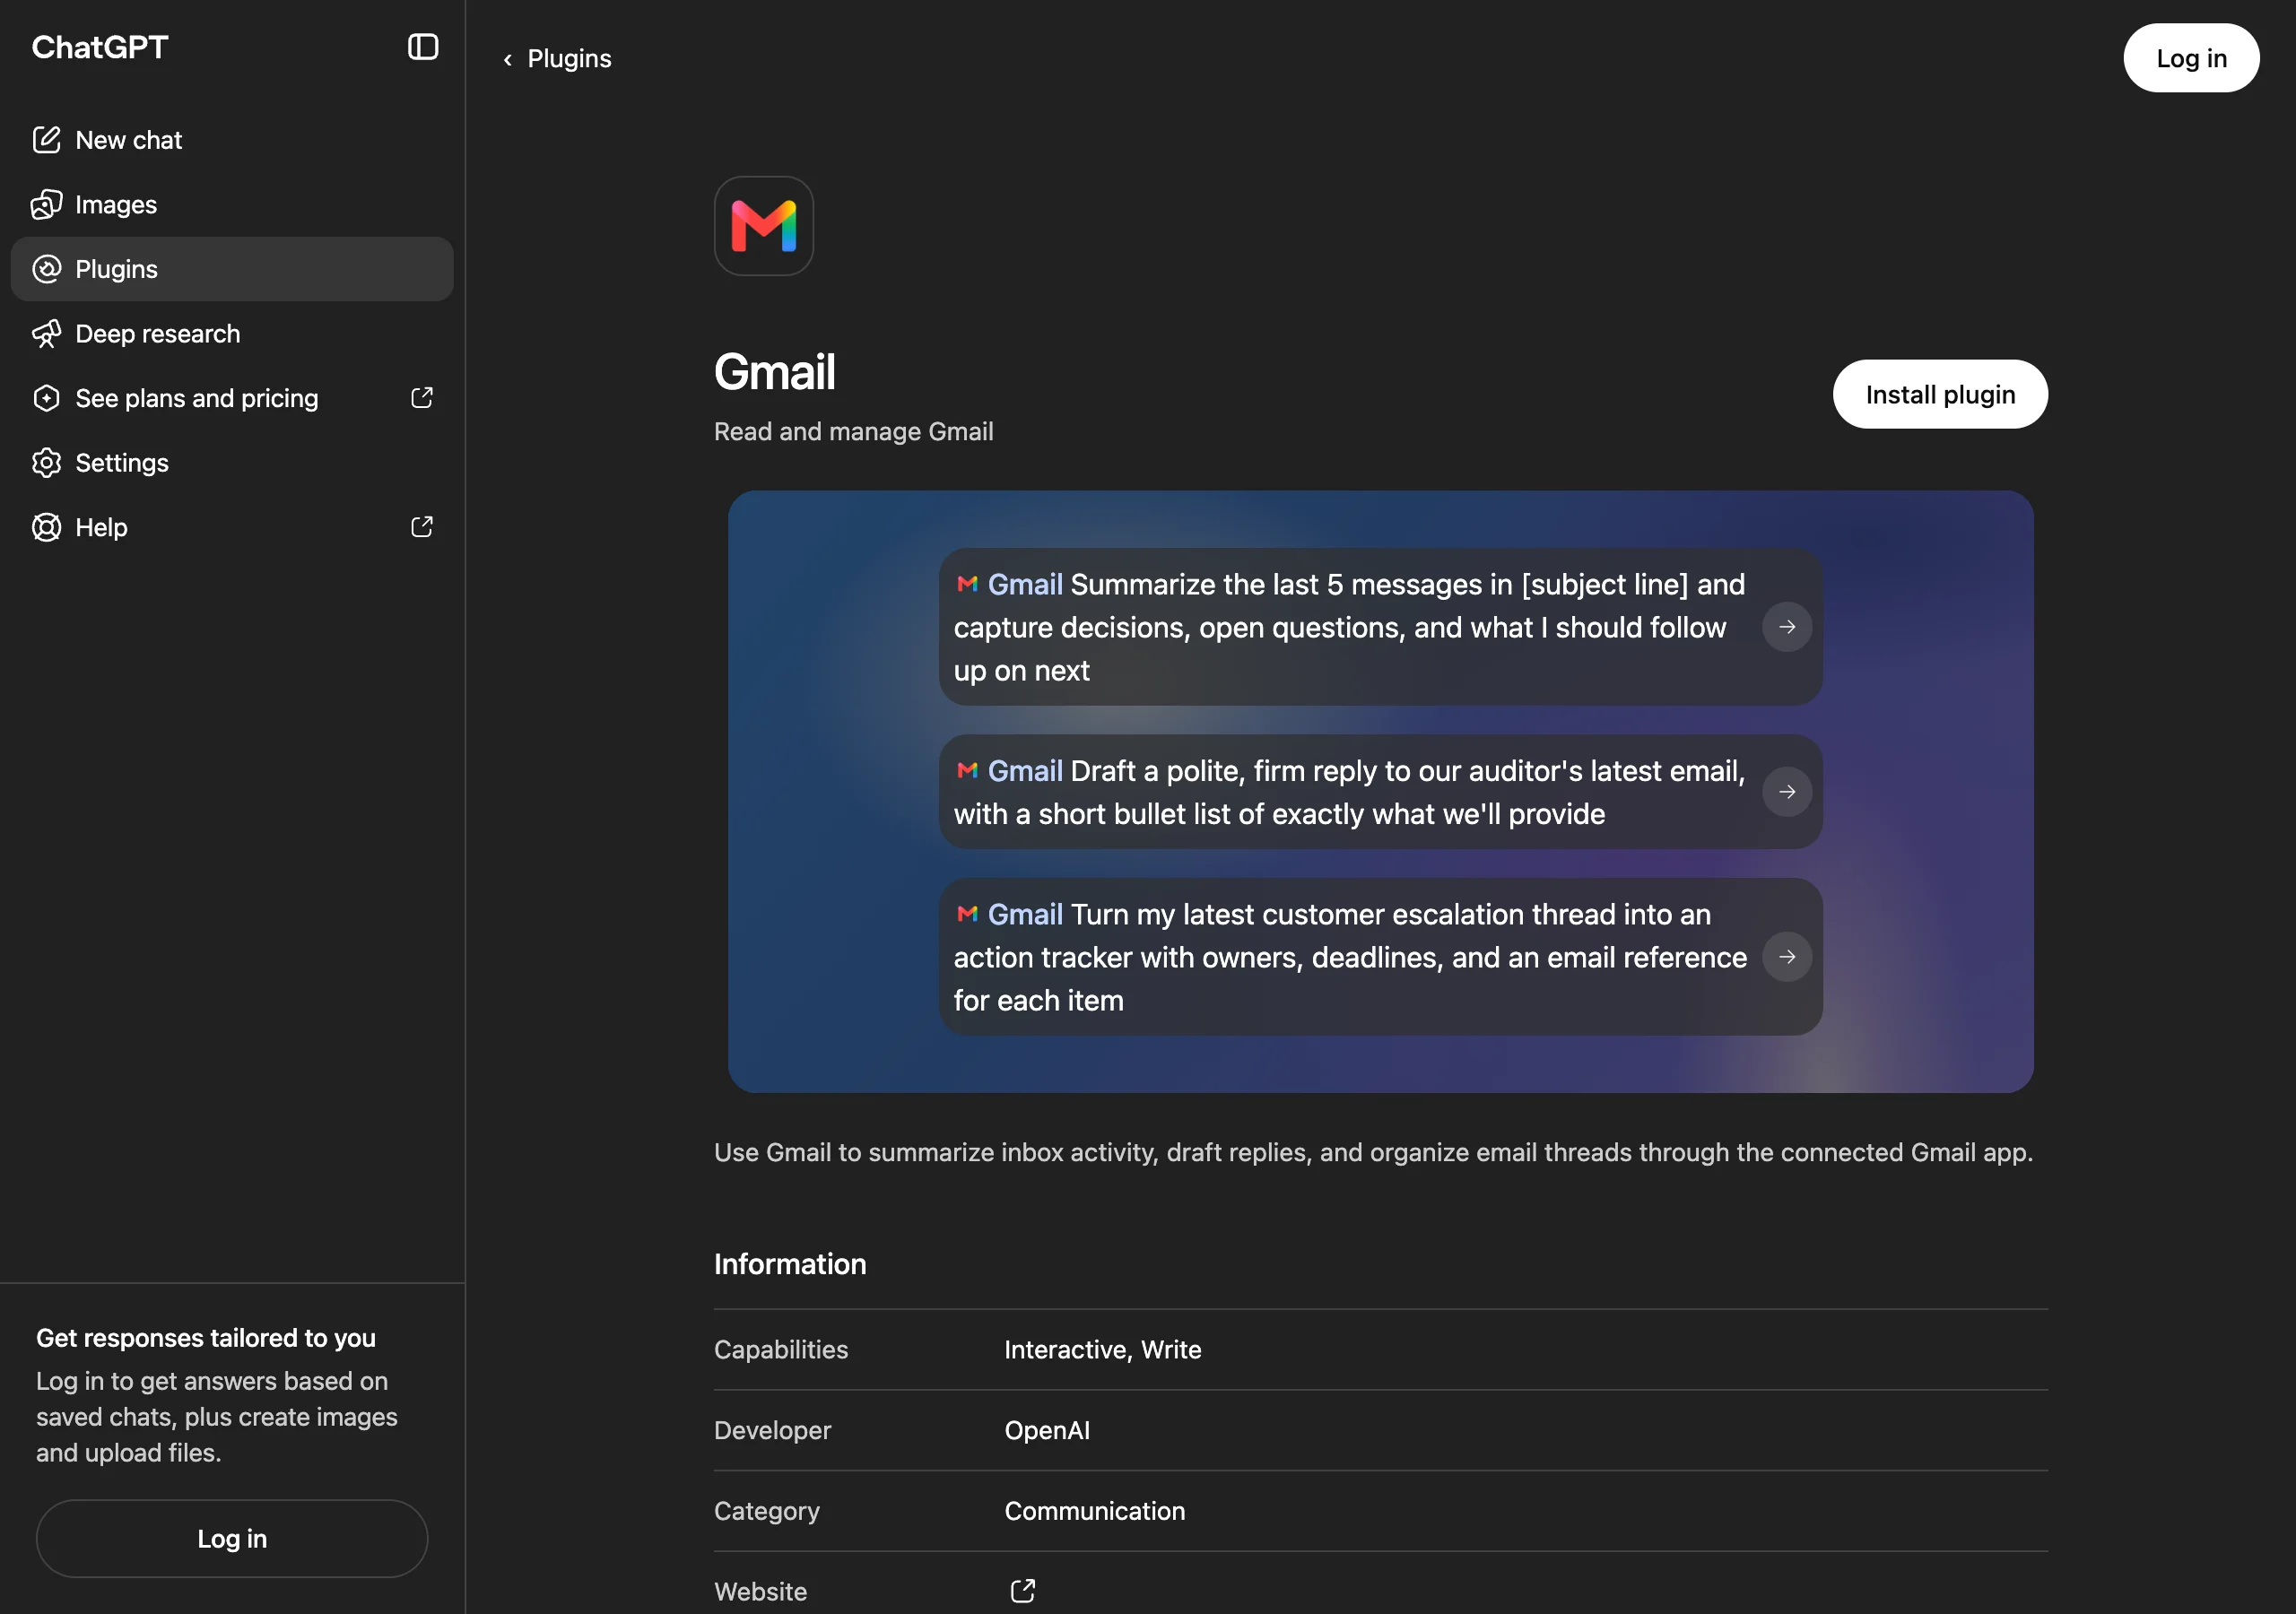Click the ChatGPT logo text

coord(100,47)
